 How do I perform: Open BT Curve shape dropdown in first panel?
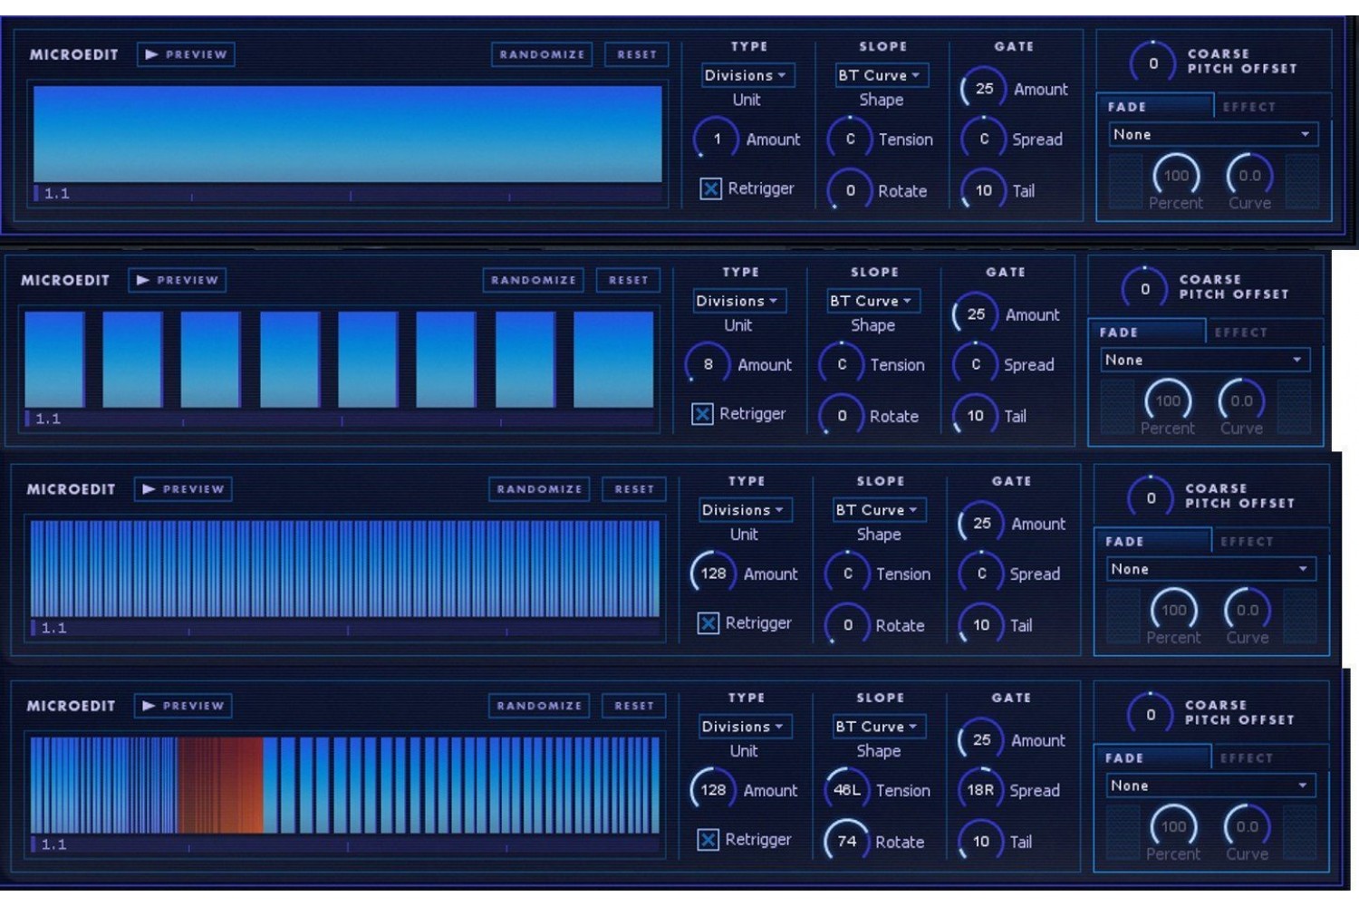[x=882, y=75]
